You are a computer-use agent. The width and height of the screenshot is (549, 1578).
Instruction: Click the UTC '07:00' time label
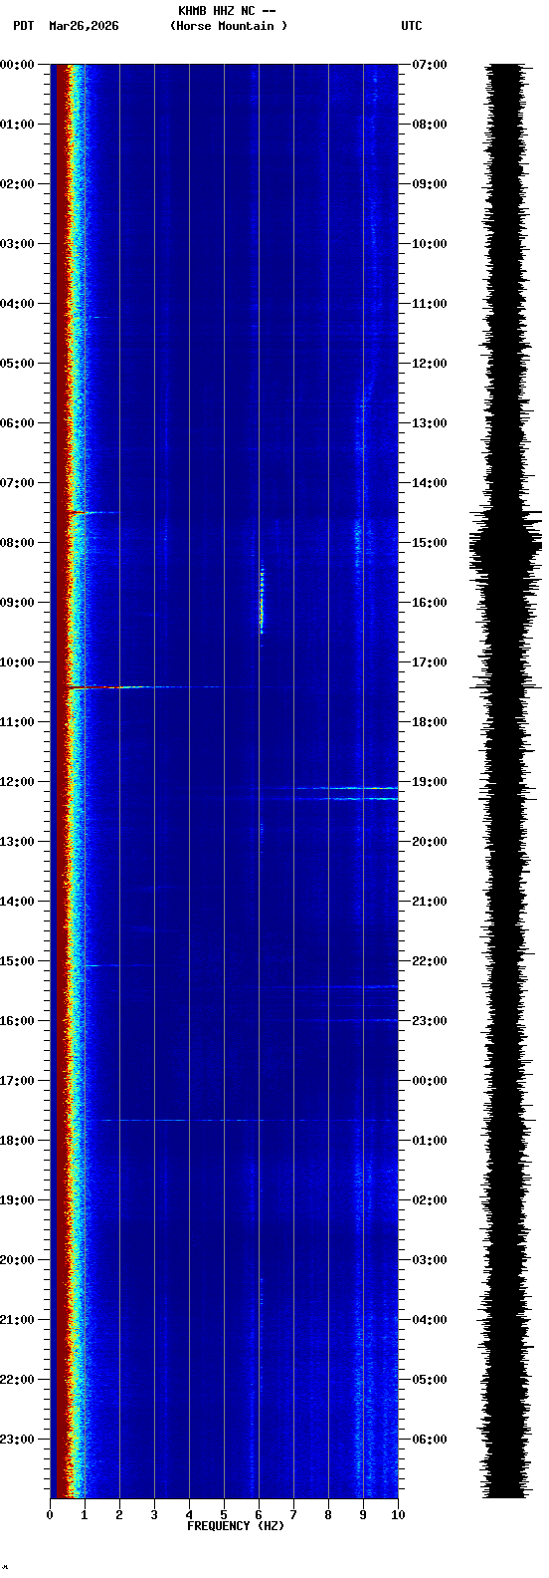(430, 65)
